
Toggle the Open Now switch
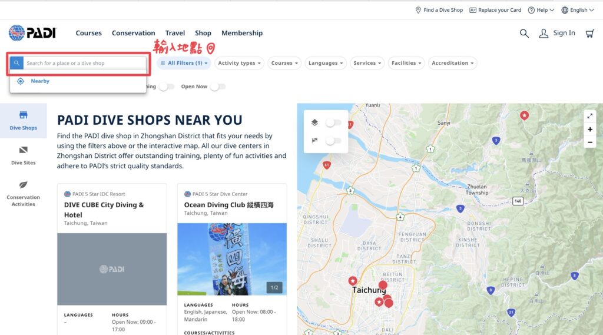coord(217,87)
